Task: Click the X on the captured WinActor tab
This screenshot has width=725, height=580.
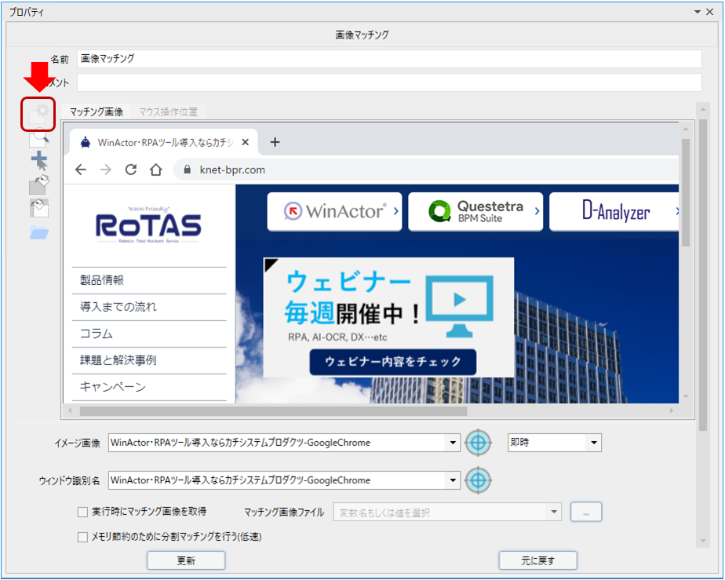Action: [246, 142]
